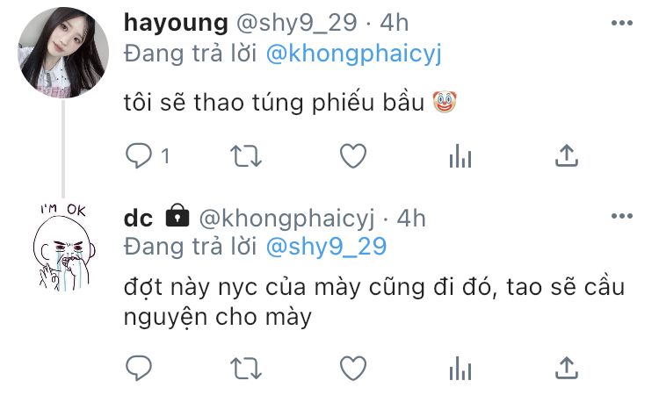Share dc's reply tweet
659x395 pixels.
point(567,368)
